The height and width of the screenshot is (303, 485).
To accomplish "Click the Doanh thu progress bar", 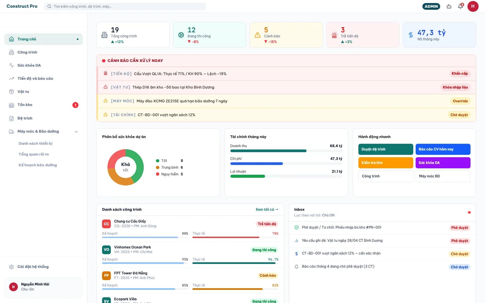I will [286, 151].
